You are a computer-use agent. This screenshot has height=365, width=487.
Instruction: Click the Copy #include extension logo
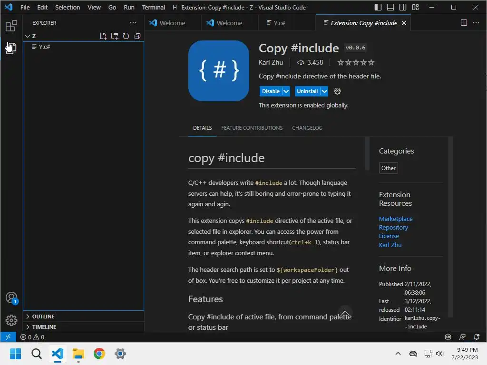click(219, 71)
